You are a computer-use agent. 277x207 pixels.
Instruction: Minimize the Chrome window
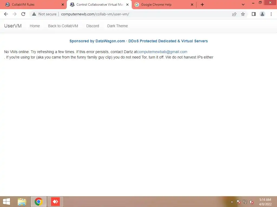click(x=253, y=3)
